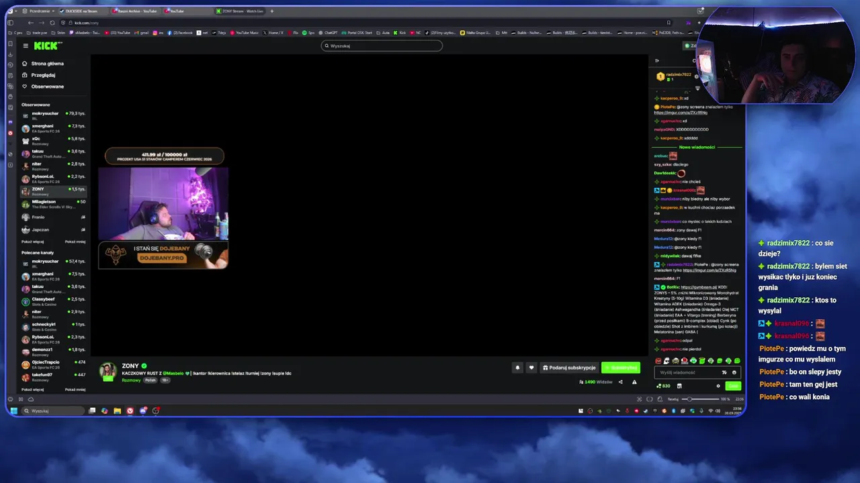The width and height of the screenshot is (860, 483).
Task: Open the emote picker in chat input
Action: pyautogui.click(x=734, y=372)
